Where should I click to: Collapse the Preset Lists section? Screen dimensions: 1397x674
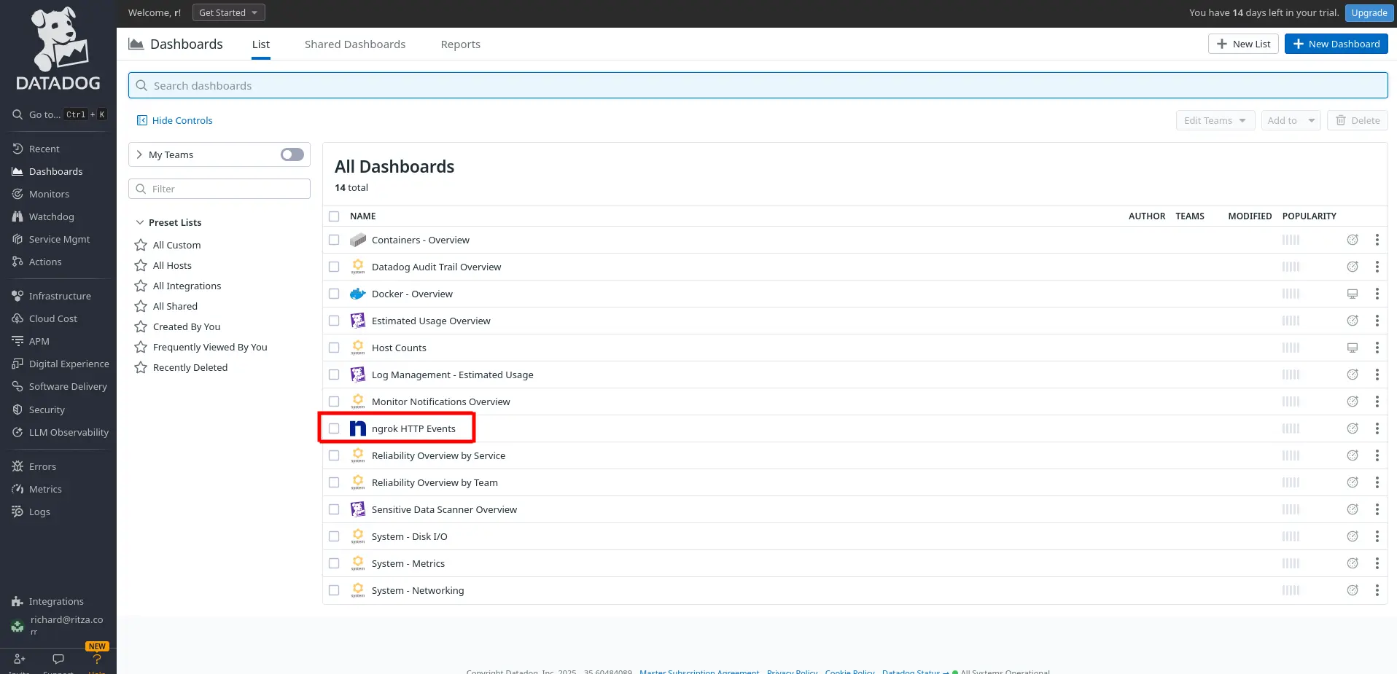(140, 222)
